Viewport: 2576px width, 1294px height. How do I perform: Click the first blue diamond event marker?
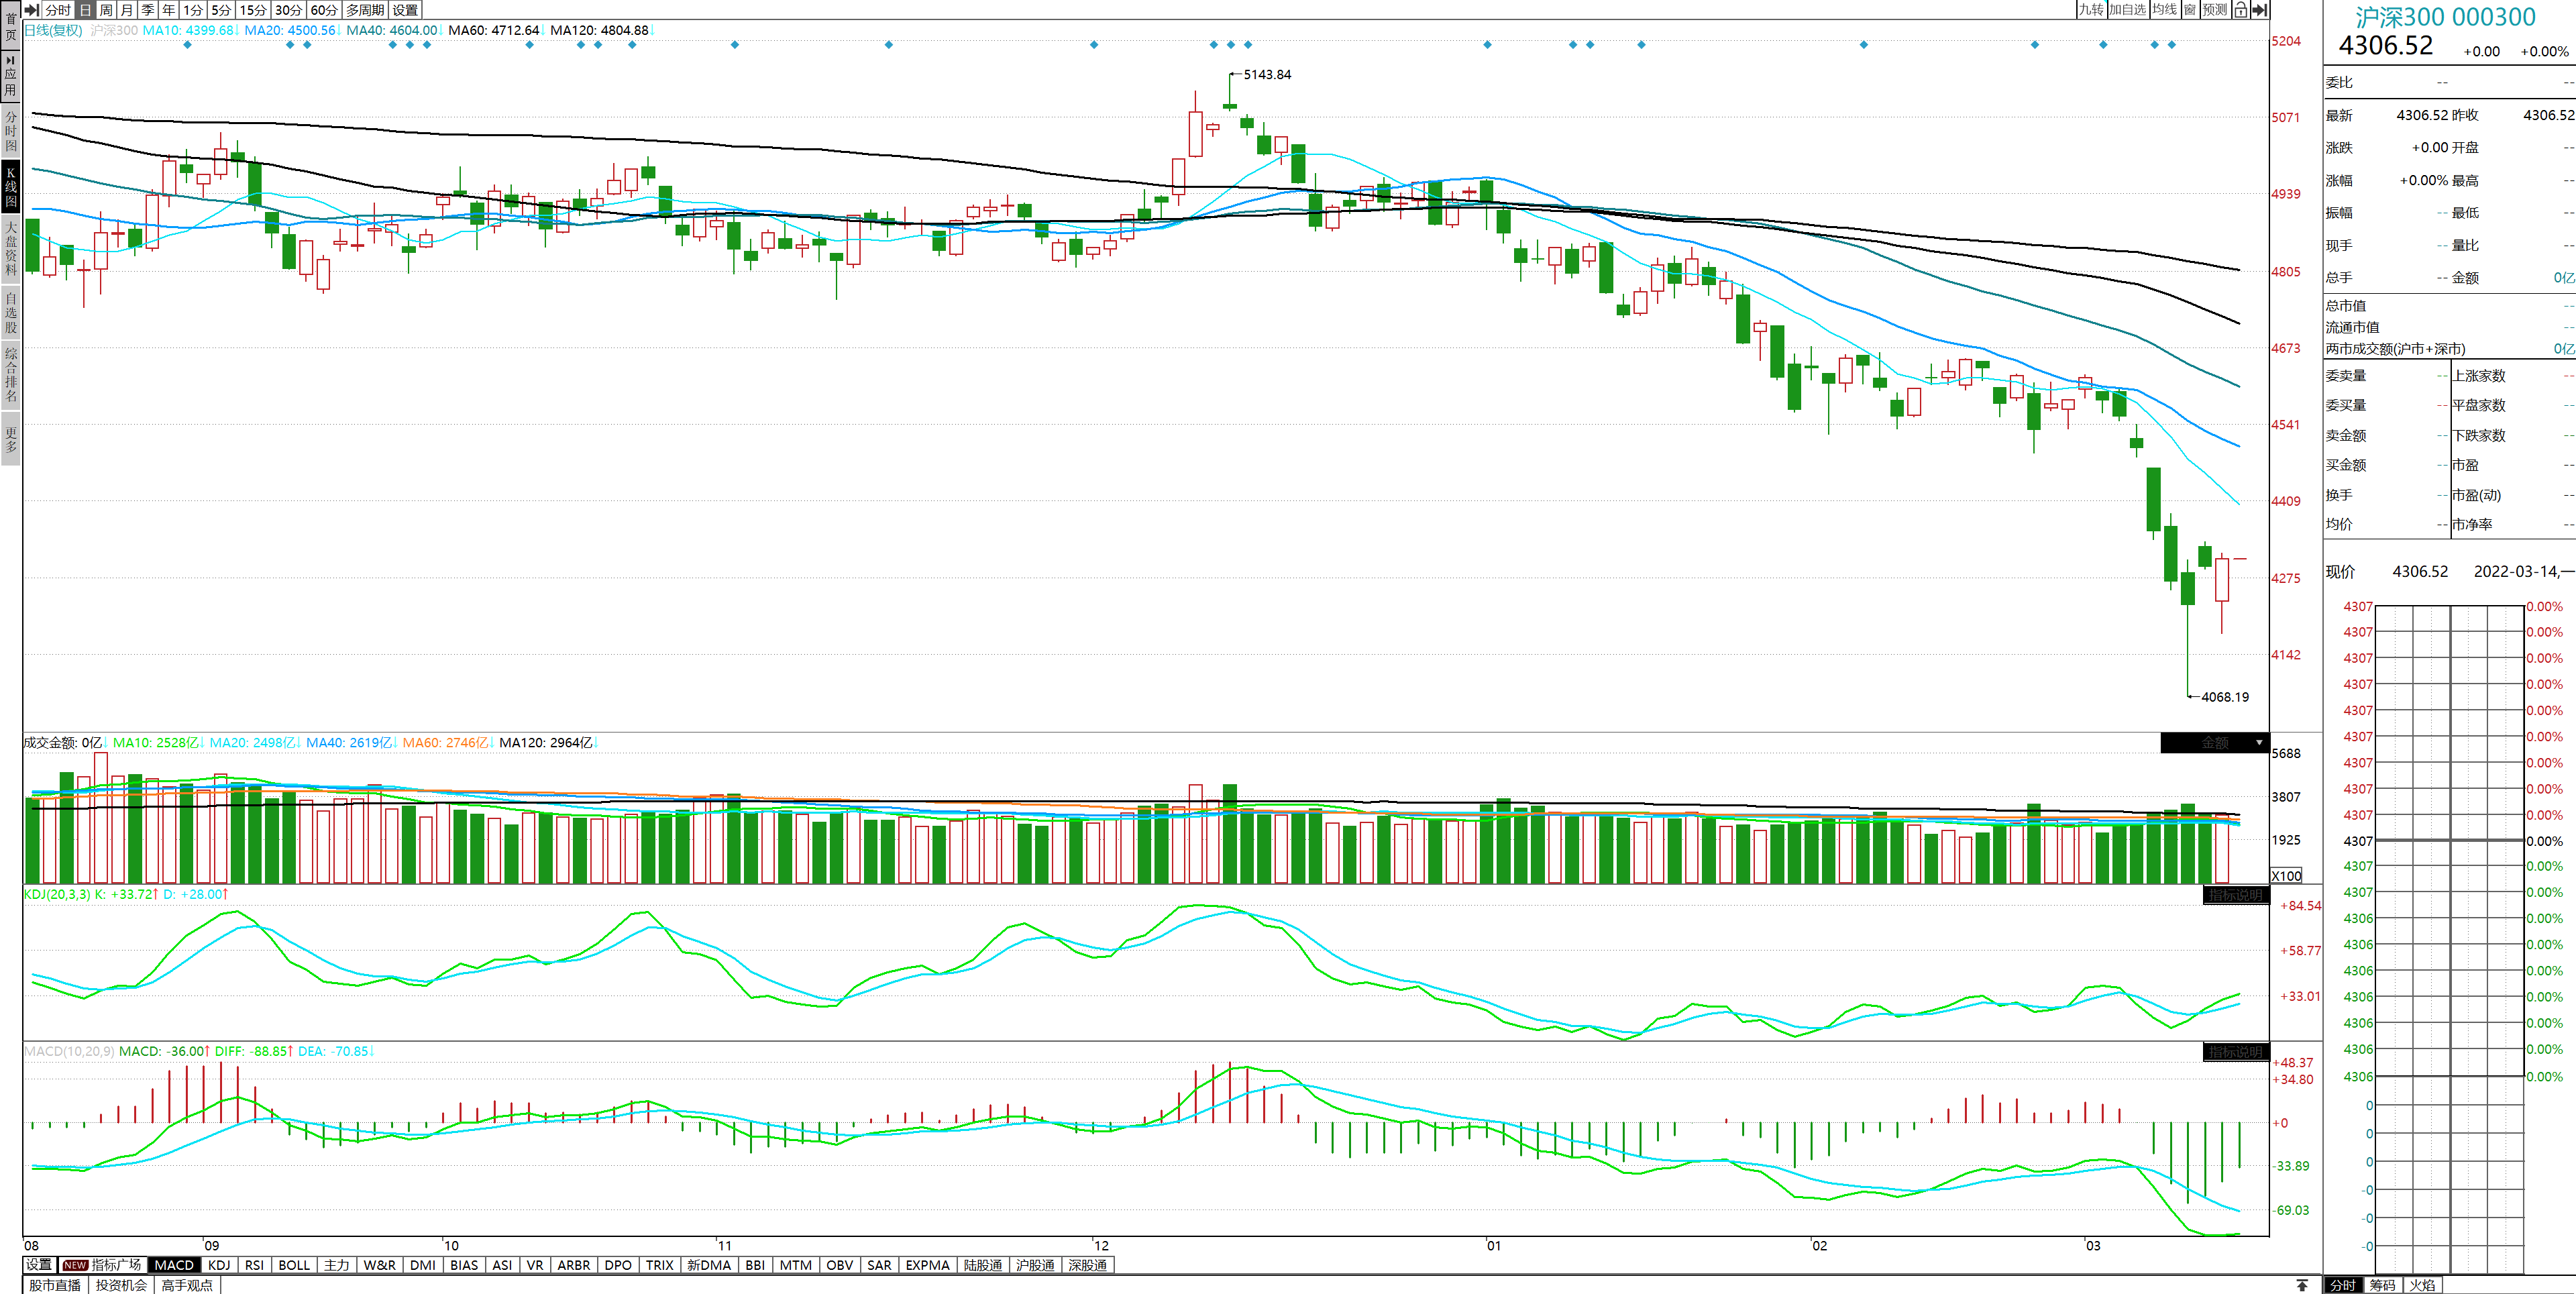pos(187,44)
